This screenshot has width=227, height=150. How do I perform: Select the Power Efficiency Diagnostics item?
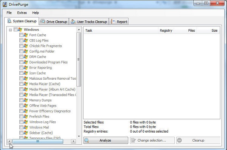click(x=50, y=111)
